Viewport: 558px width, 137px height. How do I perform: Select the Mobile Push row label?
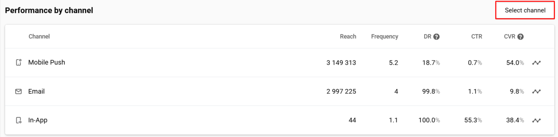pos(47,62)
